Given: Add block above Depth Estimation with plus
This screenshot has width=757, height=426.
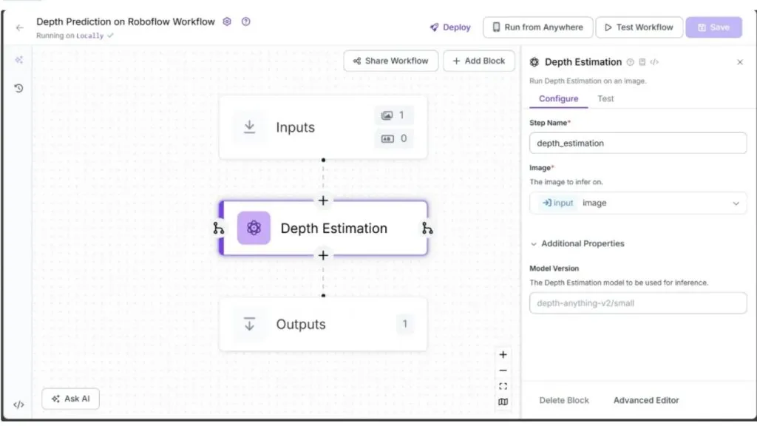Looking at the screenshot, I should coord(323,200).
